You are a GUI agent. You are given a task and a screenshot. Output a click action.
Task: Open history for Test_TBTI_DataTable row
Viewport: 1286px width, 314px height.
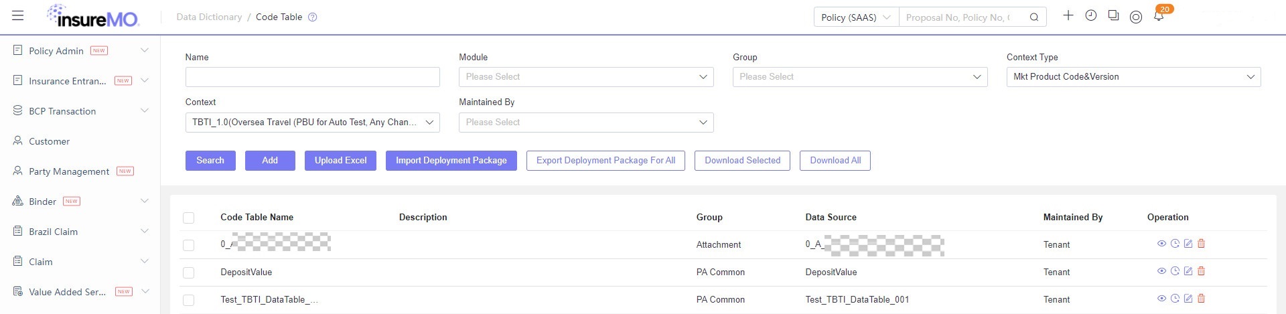point(1175,299)
